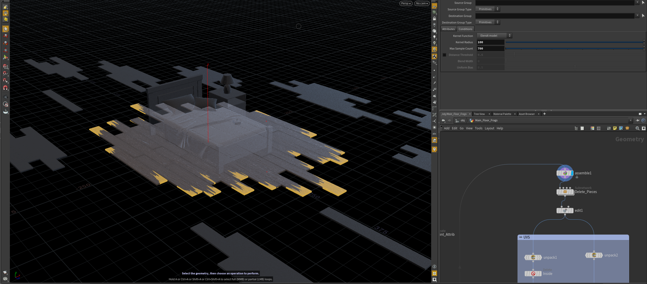Image resolution: width=647 pixels, height=284 pixels.
Task: Click the objects selection mode icon at top-left
Action: (5, 7)
